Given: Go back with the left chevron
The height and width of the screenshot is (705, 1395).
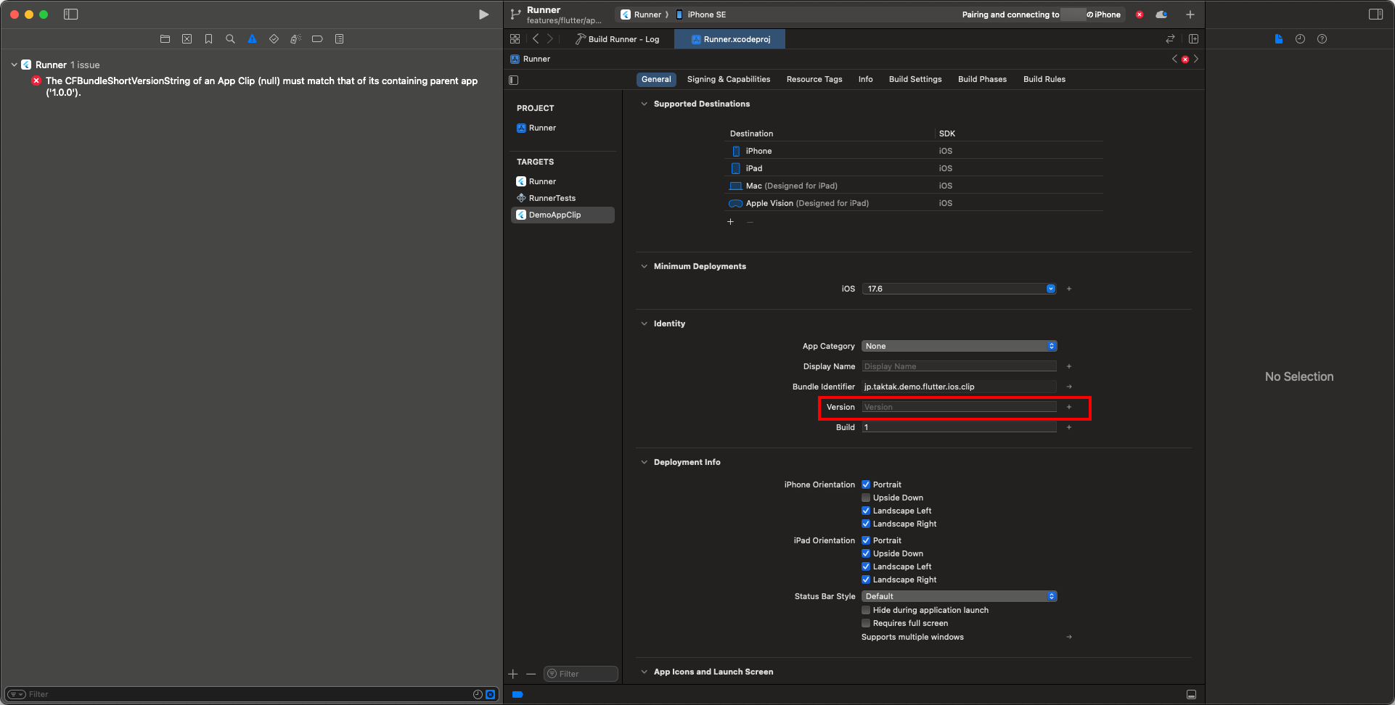Looking at the screenshot, I should (536, 39).
